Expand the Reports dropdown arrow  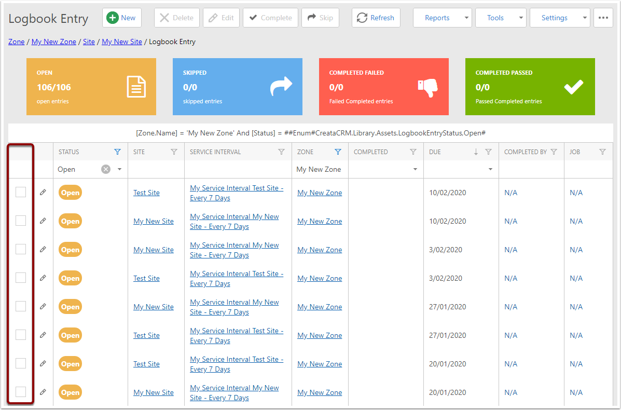coord(466,18)
